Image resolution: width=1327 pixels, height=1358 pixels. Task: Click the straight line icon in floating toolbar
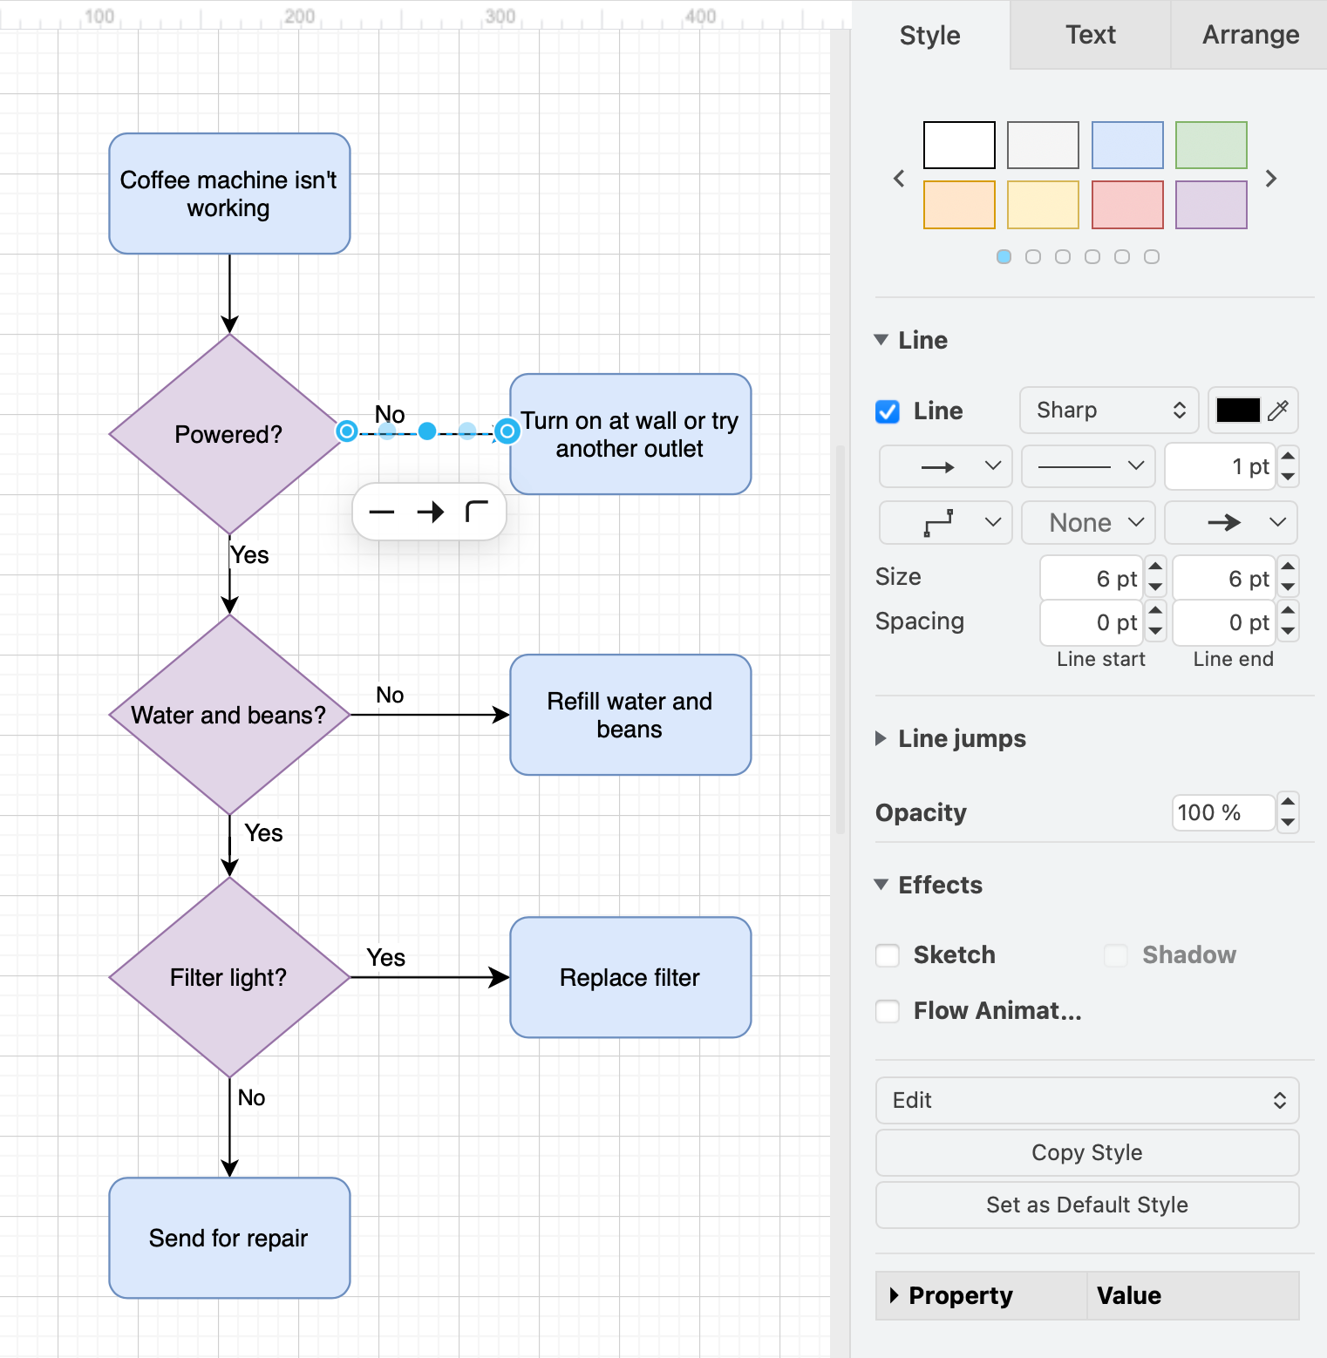click(x=382, y=512)
